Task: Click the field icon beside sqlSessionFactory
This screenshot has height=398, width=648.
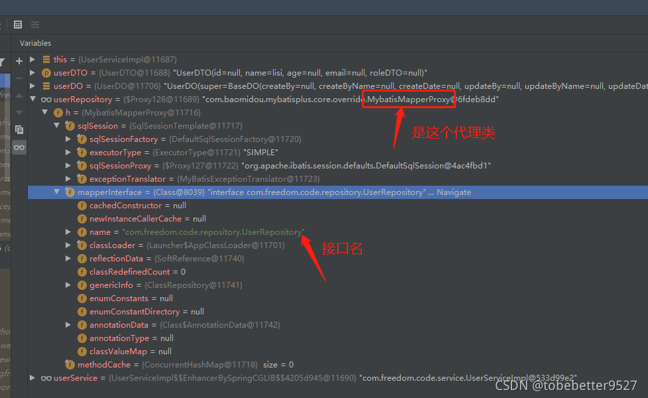Action: click(81, 139)
